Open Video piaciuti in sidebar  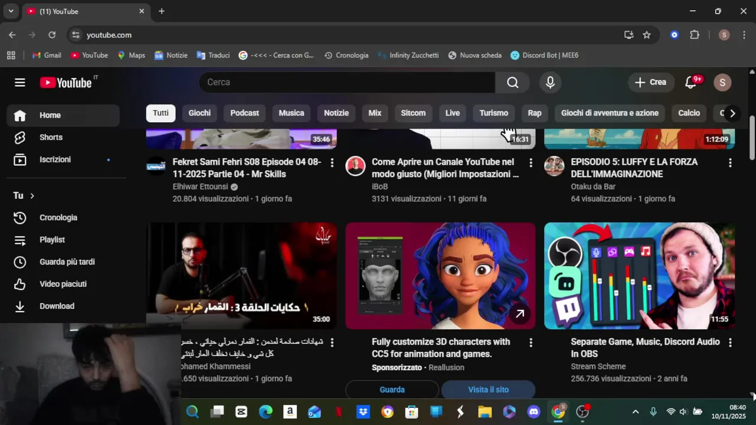[63, 284]
